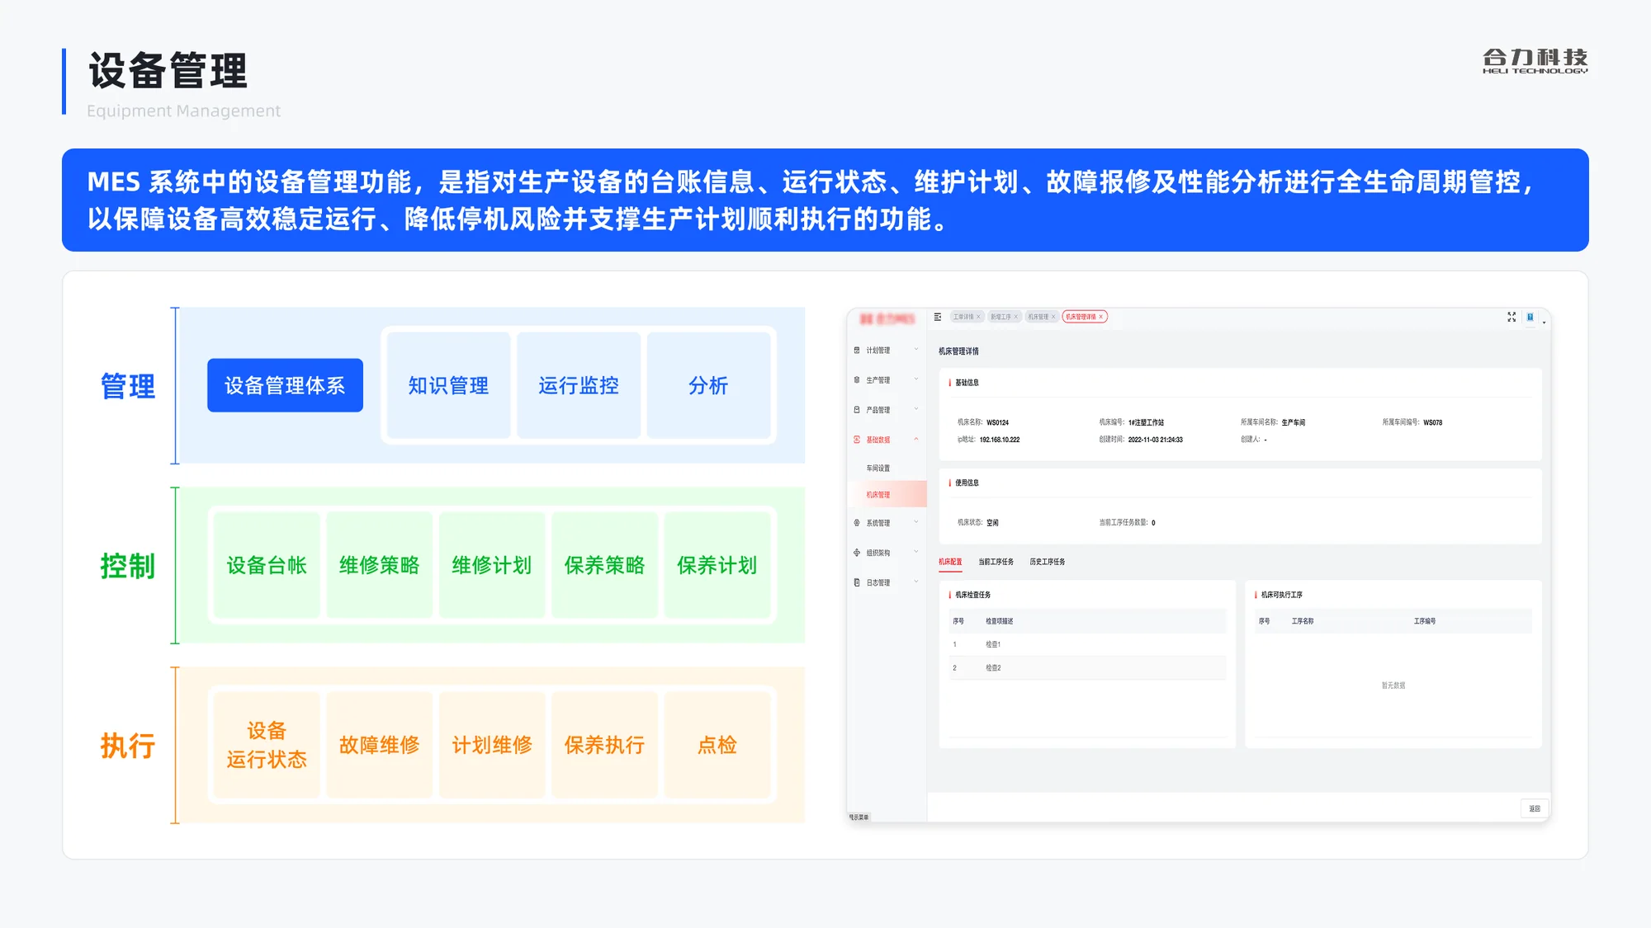Switch to the 工单详情 page tab

(x=966, y=317)
